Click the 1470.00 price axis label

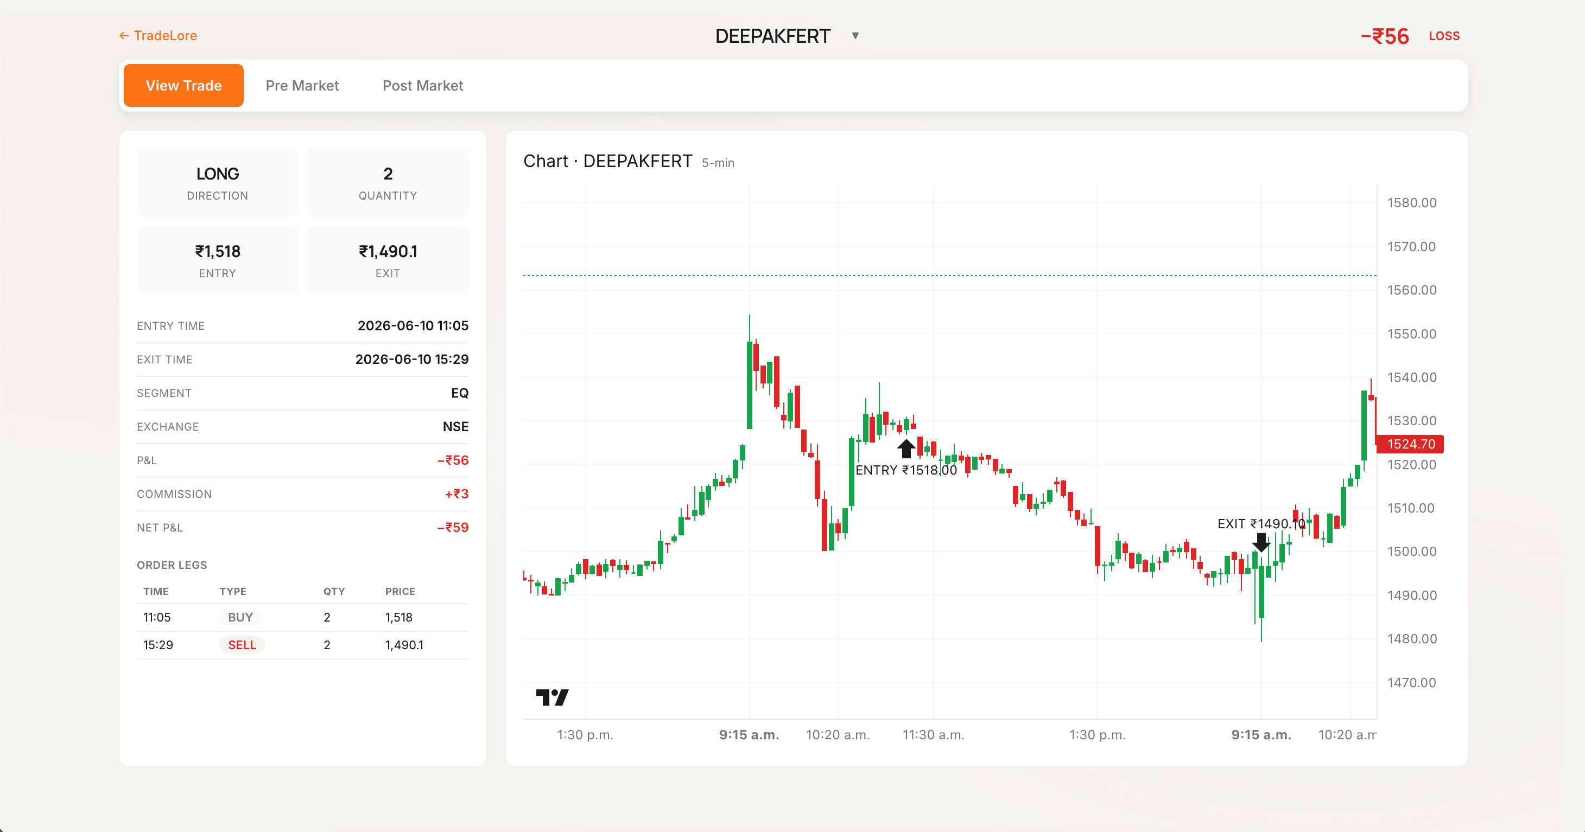pyautogui.click(x=1411, y=682)
